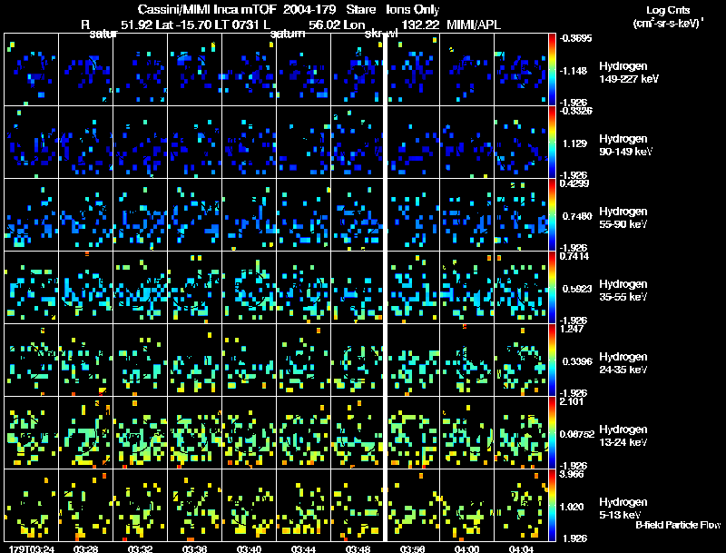Click the Hydrogen 55-90 keV row label
This screenshot has height=553, width=726.
(623, 218)
